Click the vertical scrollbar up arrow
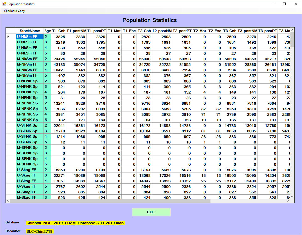302x235 pixels. coord(292,30)
